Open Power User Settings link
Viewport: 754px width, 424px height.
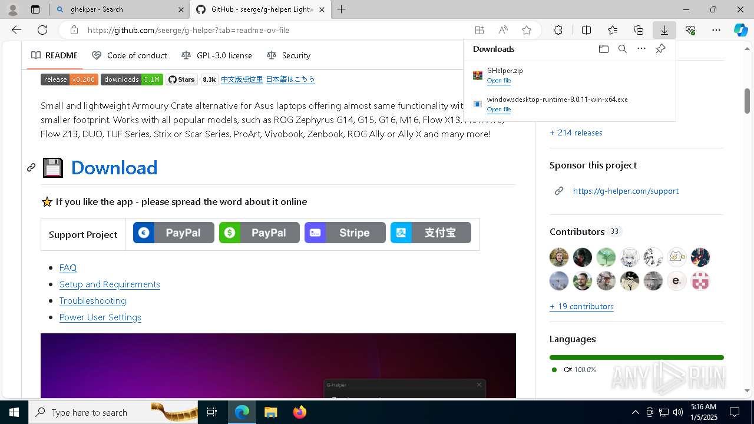[x=100, y=317]
